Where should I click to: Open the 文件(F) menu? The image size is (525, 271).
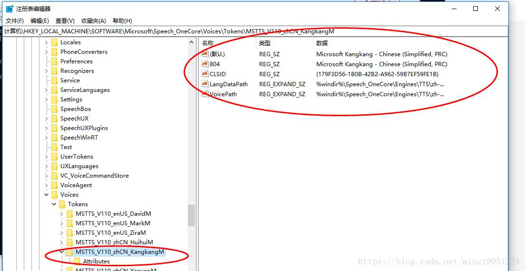pos(15,21)
